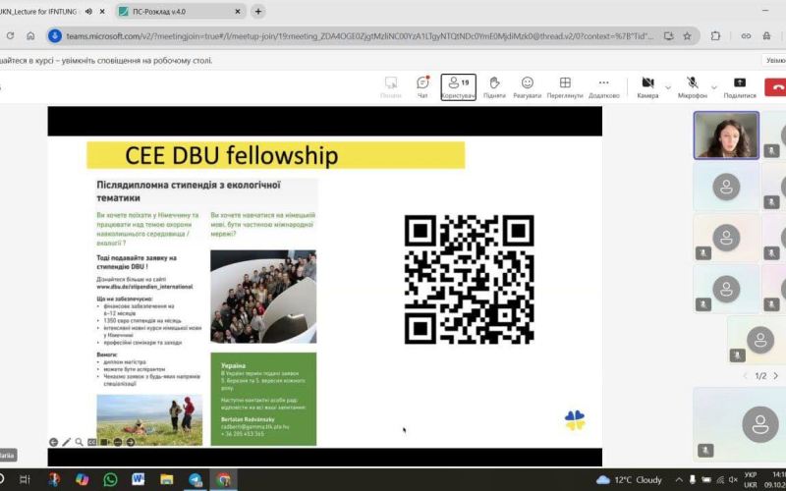Image resolution: width=786 pixels, height=491 pixels.
Task: Click the red leave call button
Action: coord(776,86)
